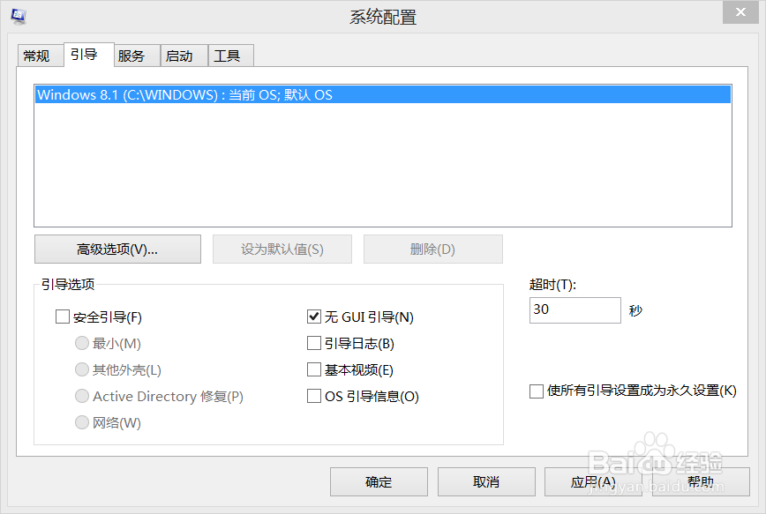Click the 应用 button

tap(594, 481)
